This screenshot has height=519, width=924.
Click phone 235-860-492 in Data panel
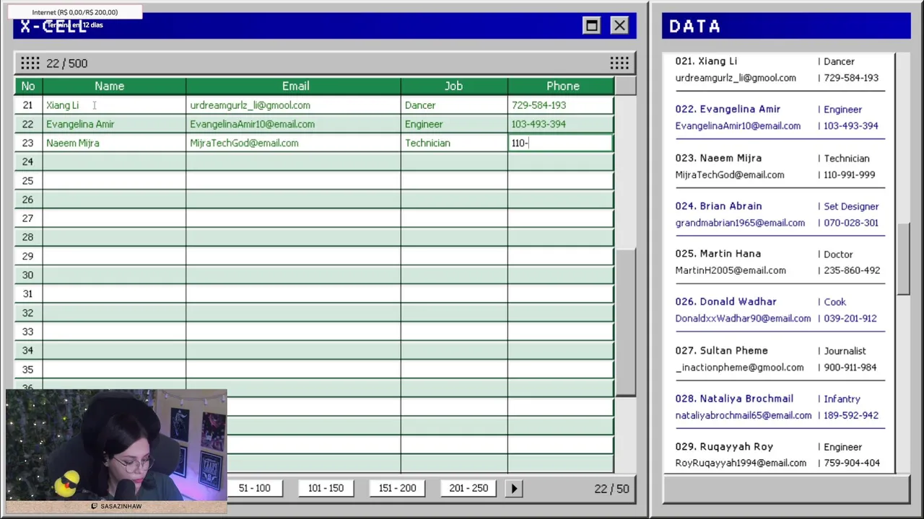click(x=852, y=270)
